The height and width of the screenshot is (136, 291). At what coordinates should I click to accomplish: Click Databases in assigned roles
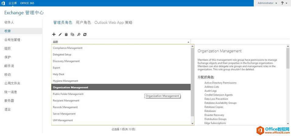(210, 111)
